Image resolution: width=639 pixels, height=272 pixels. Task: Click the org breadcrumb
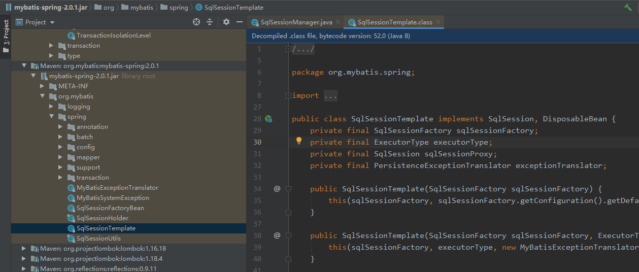click(104, 8)
